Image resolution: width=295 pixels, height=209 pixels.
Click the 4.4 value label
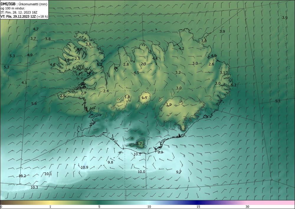point(155,58)
